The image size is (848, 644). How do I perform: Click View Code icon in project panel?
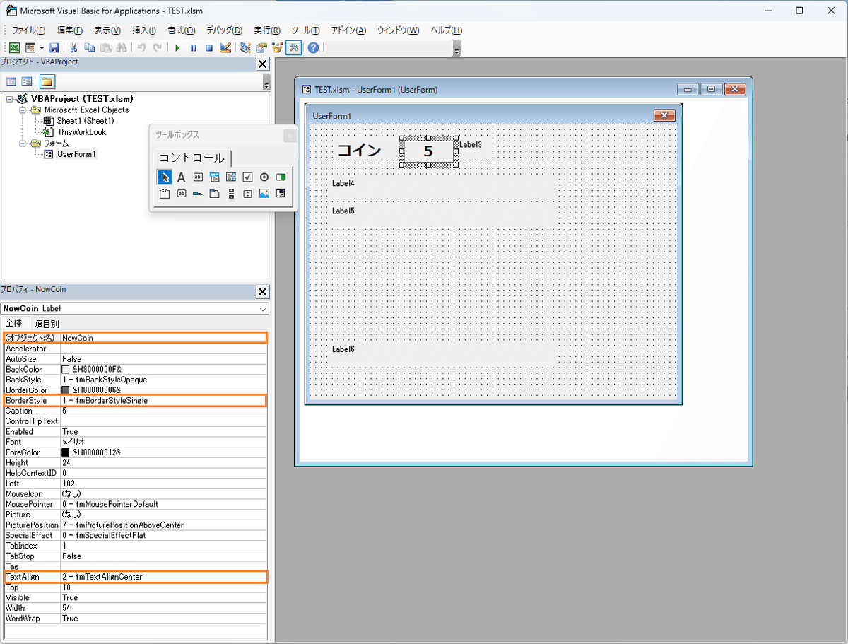coord(12,82)
